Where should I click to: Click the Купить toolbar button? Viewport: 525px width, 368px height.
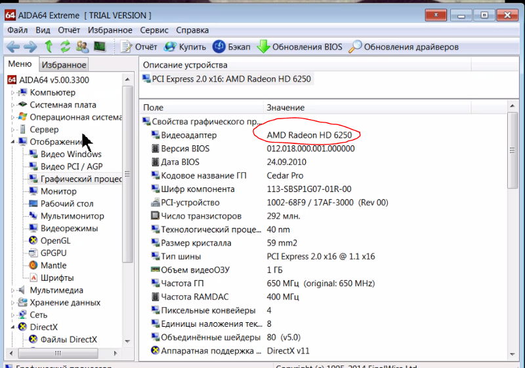[x=185, y=46]
